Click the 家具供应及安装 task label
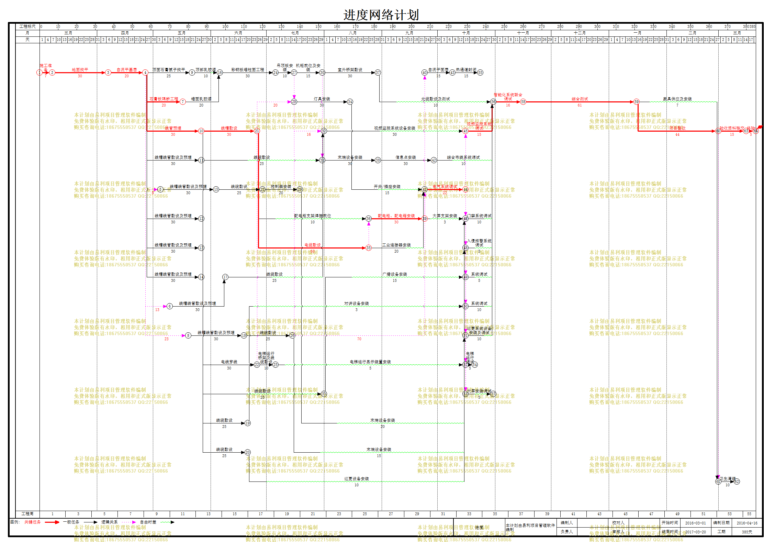764x542 pixels. (x=677, y=99)
